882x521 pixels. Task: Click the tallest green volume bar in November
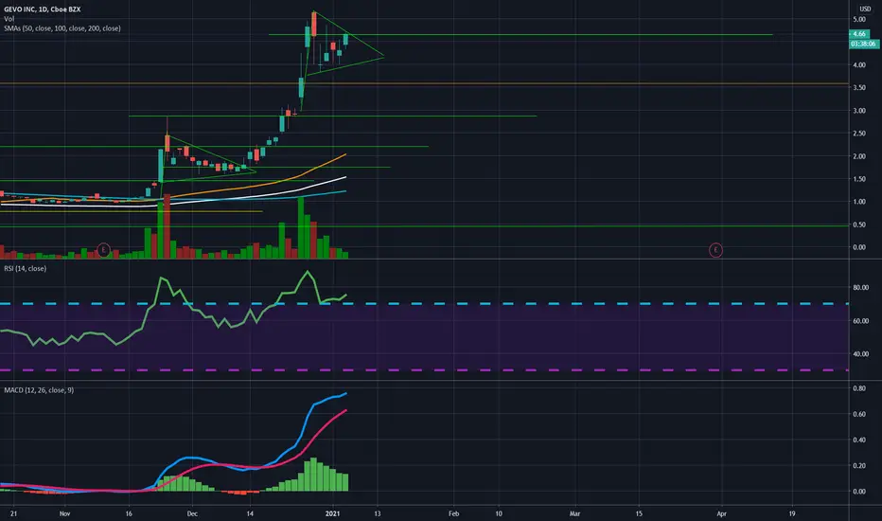(x=160, y=231)
